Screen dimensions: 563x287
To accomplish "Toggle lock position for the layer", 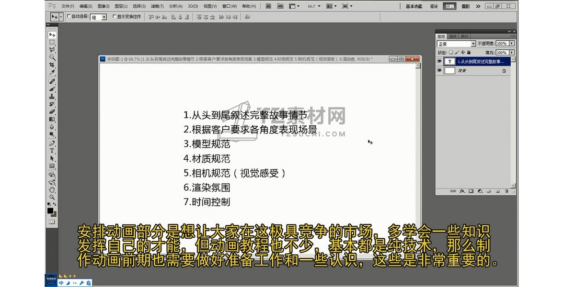I will [x=463, y=52].
